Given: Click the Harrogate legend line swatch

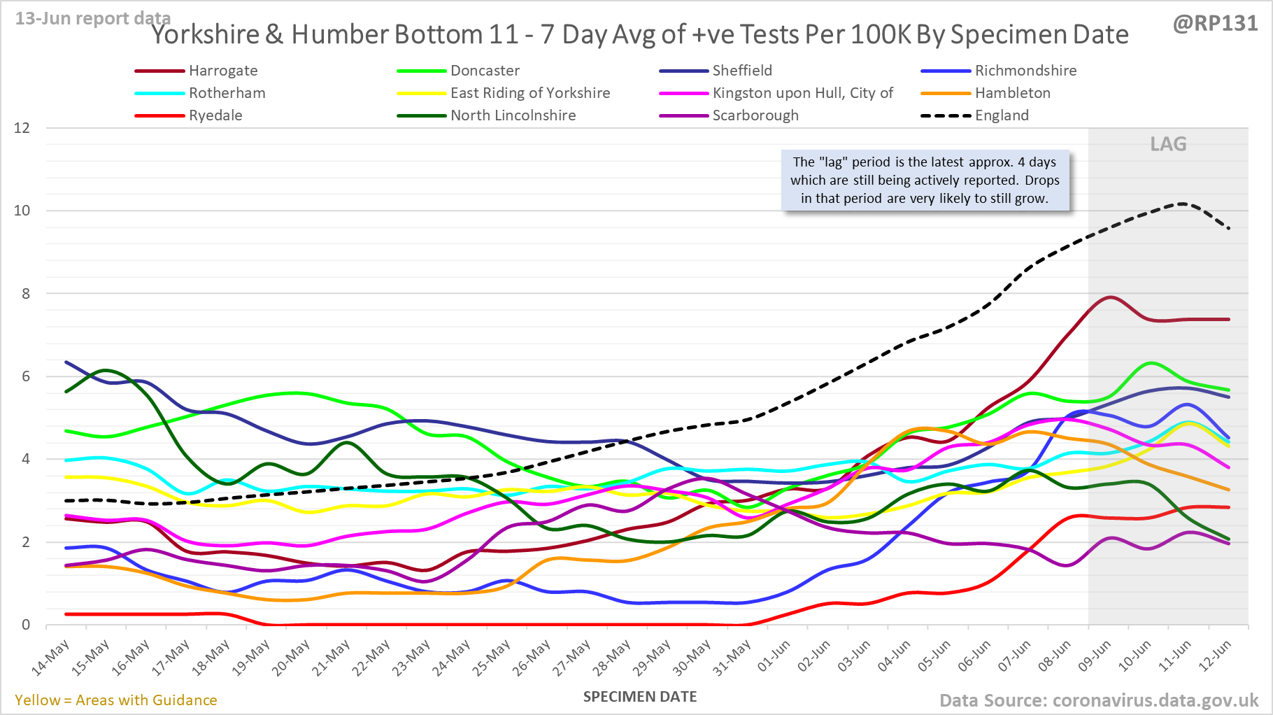Looking at the screenshot, I should click(159, 71).
